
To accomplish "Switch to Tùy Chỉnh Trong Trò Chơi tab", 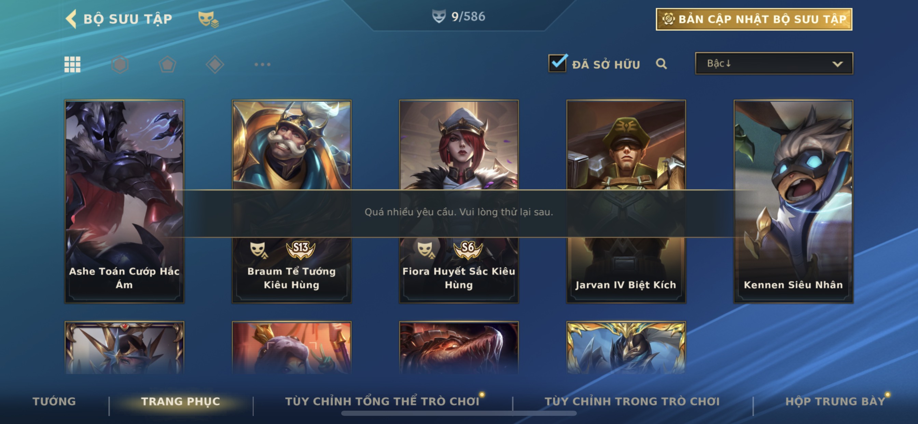I will tap(632, 401).
